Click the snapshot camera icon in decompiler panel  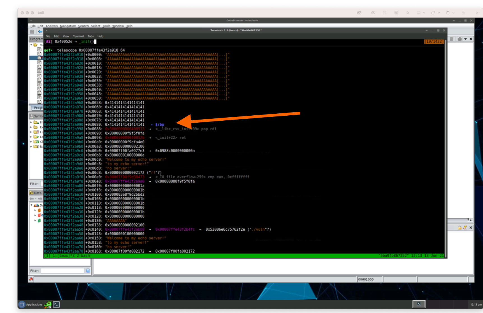[459, 39]
